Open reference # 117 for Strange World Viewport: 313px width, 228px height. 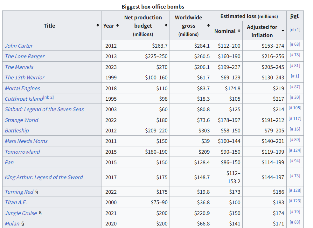(295, 118)
